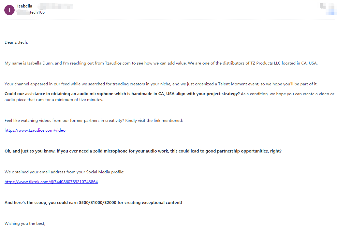Click the 'Wishing you the best,' closing line
The width and height of the screenshot is (337, 233).
pyautogui.click(x=25, y=224)
